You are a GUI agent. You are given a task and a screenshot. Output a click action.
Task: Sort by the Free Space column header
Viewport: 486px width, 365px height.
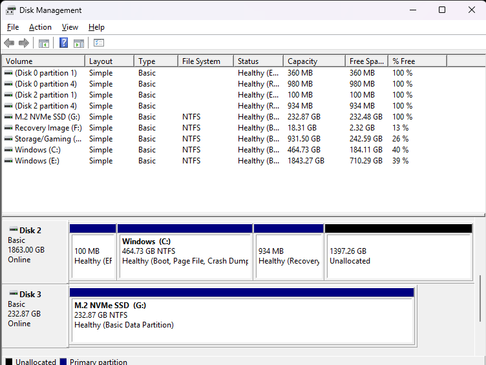point(367,61)
